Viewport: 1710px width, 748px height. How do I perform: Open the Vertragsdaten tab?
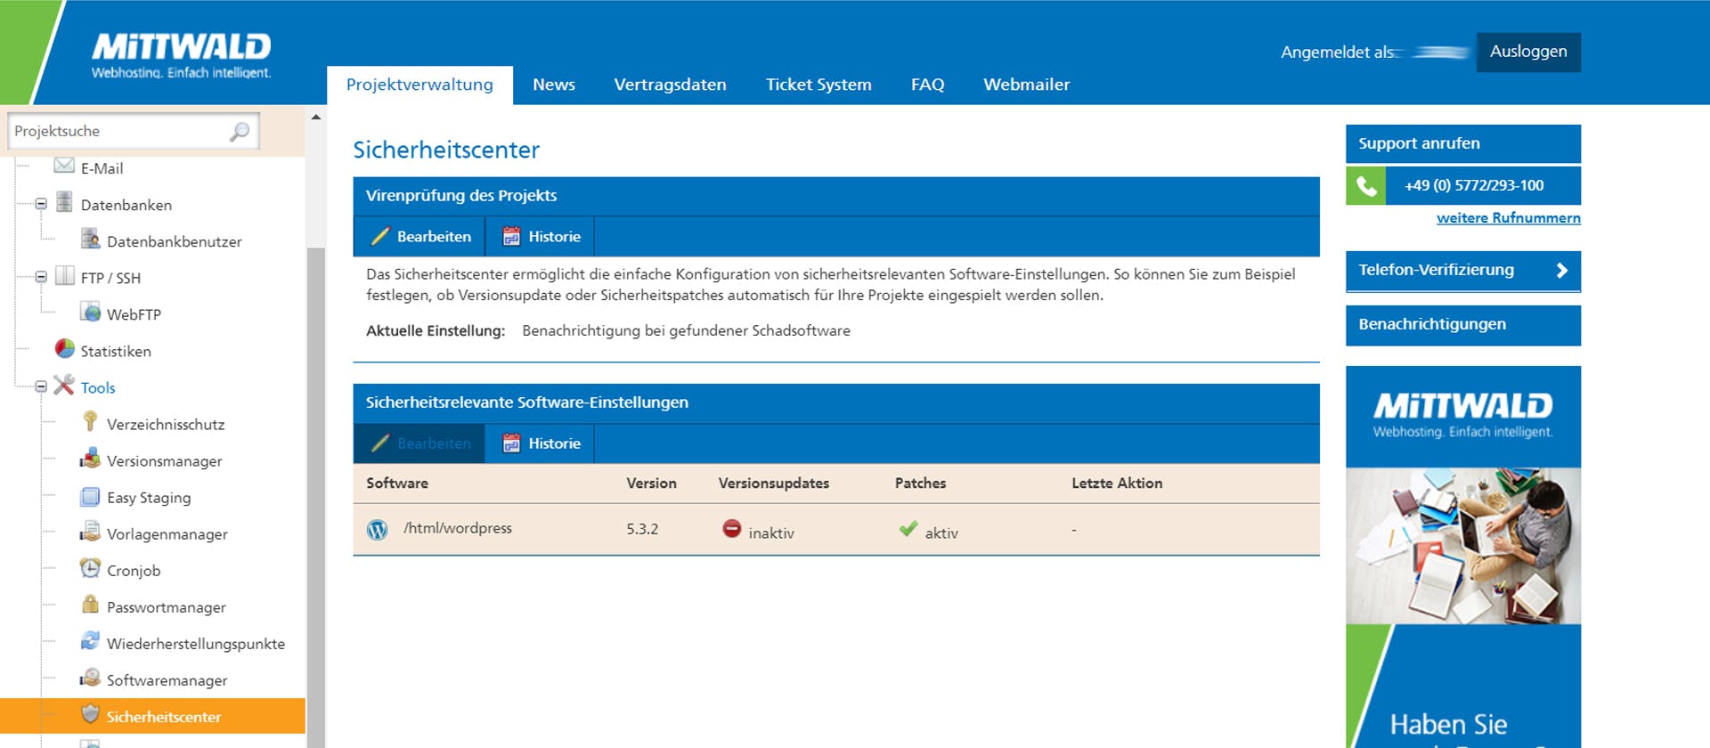[x=670, y=85]
